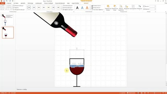This screenshot has width=167, height=94.
Task: Click the Надпись text box button
Action: [x=16, y=8]
